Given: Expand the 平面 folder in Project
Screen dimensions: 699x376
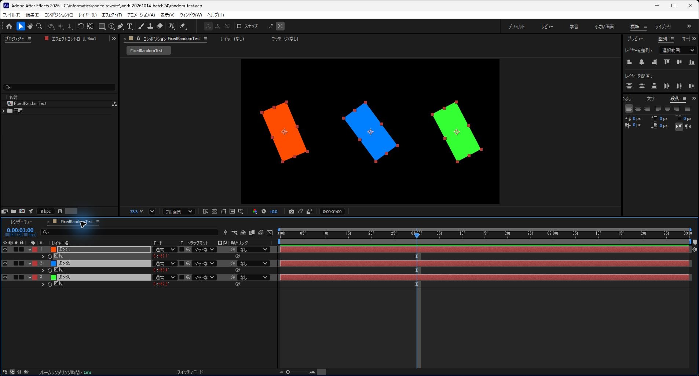Looking at the screenshot, I should (4, 110).
